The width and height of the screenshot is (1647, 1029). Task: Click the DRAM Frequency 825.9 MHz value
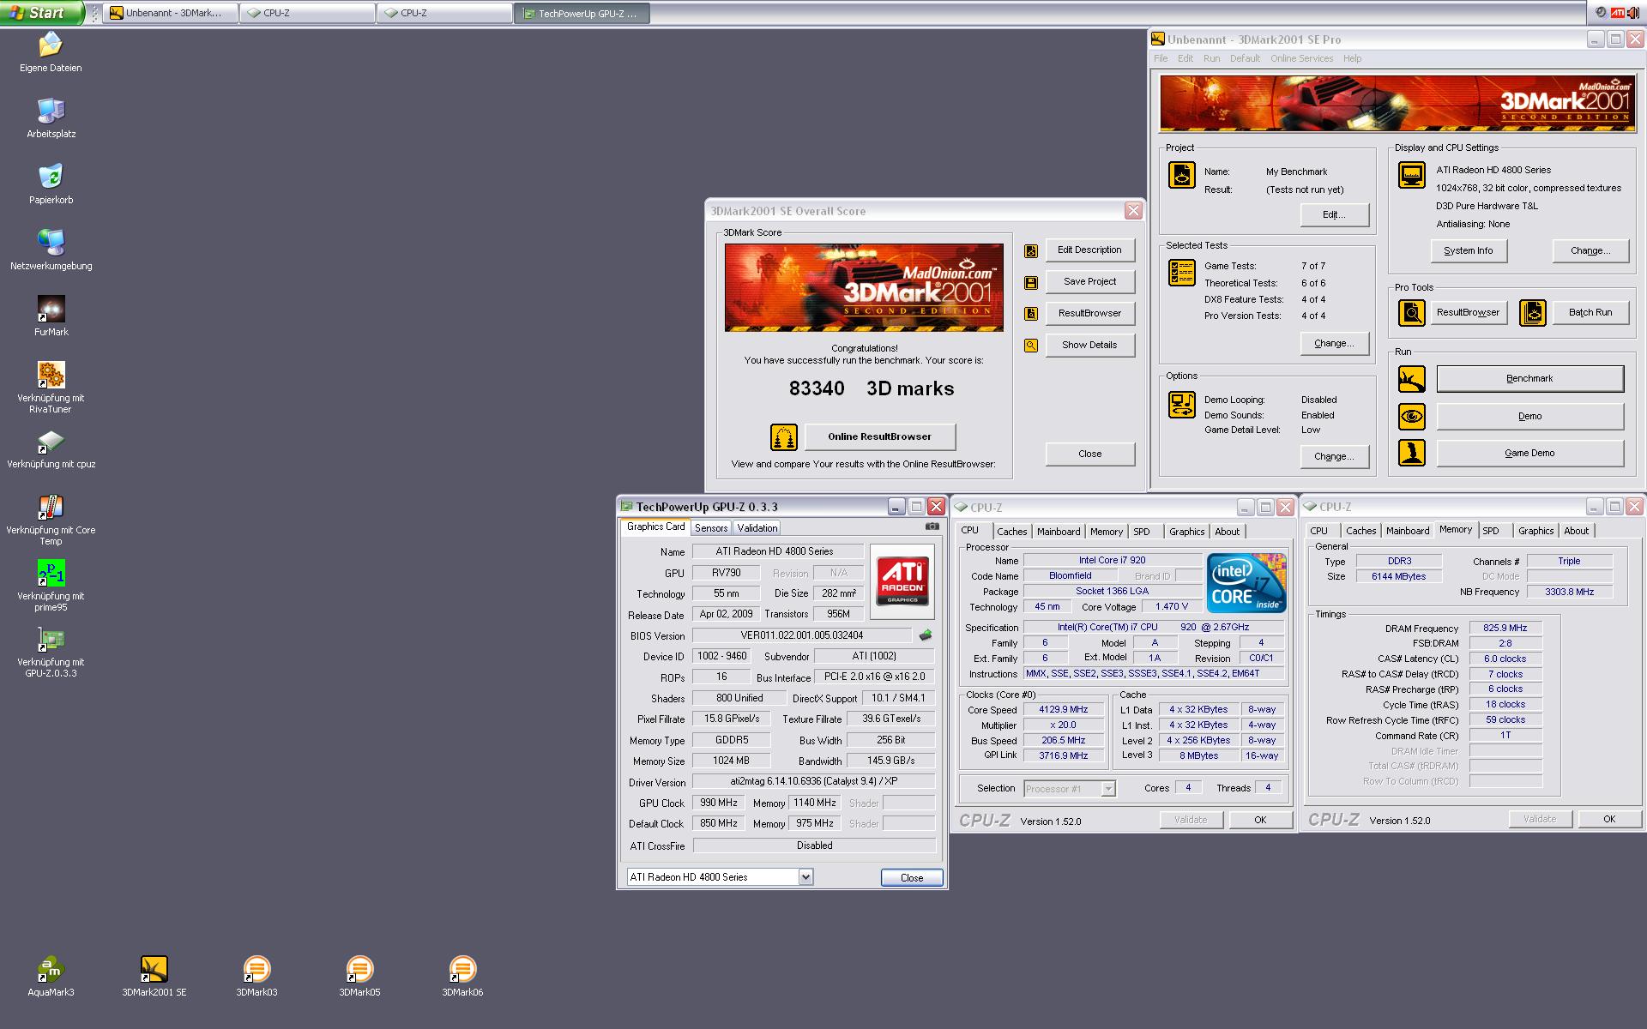[1505, 628]
